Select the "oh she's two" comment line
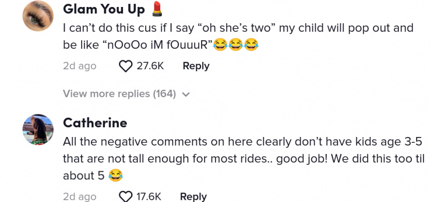The width and height of the screenshot is (430, 202). pos(238,28)
